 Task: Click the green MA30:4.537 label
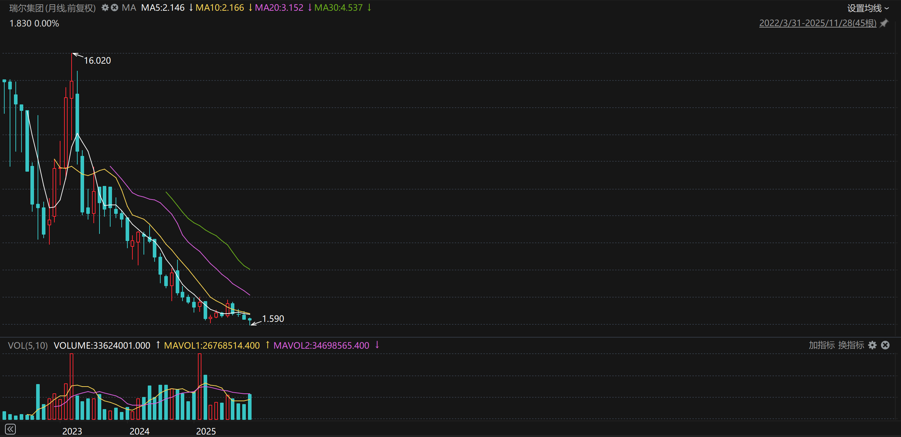tap(339, 8)
